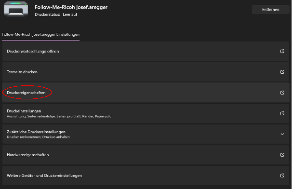
Task: Click external link icon for Druckereigenschaften
Action: pyautogui.click(x=282, y=93)
